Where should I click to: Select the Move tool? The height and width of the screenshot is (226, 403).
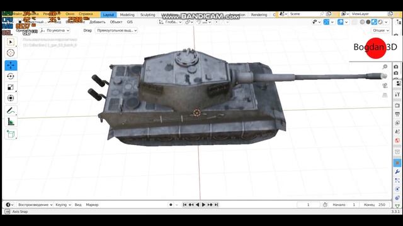point(11,65)
